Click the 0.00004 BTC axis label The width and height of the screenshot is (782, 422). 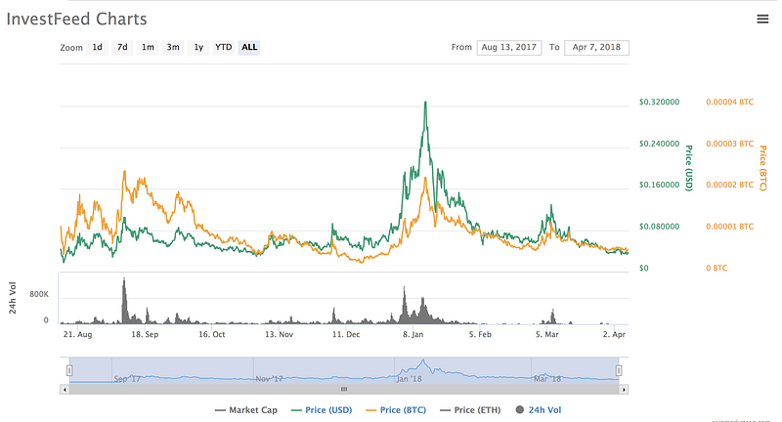click(x=729, y=103)
